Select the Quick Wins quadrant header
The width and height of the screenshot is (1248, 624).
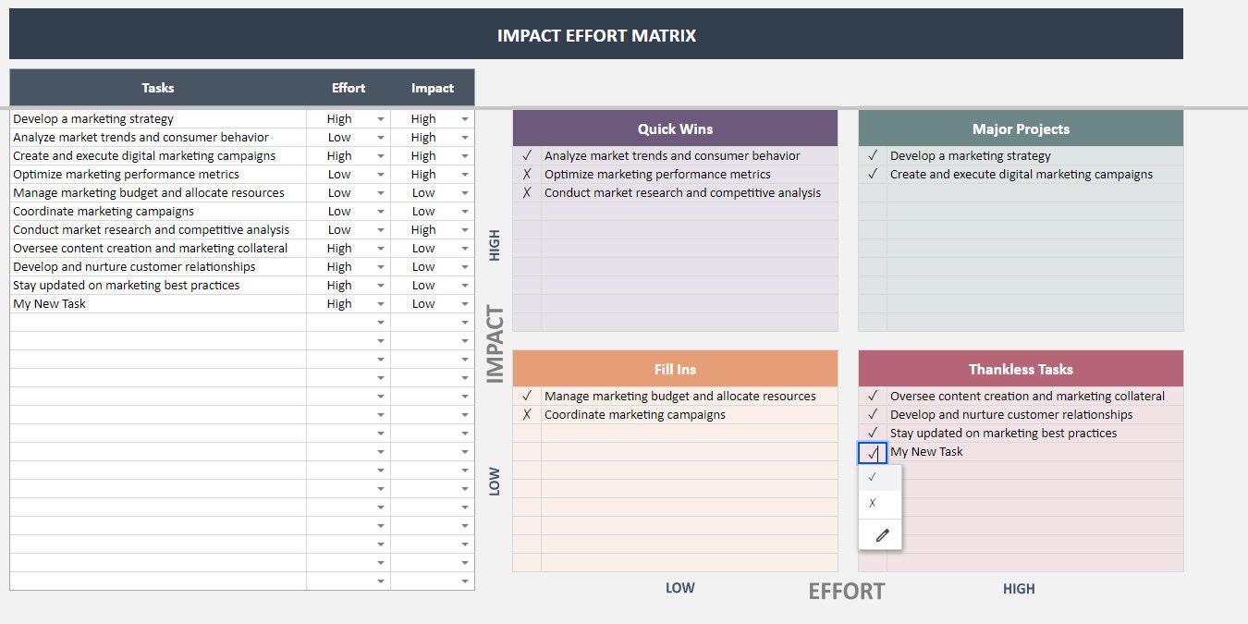click(675, 128)
